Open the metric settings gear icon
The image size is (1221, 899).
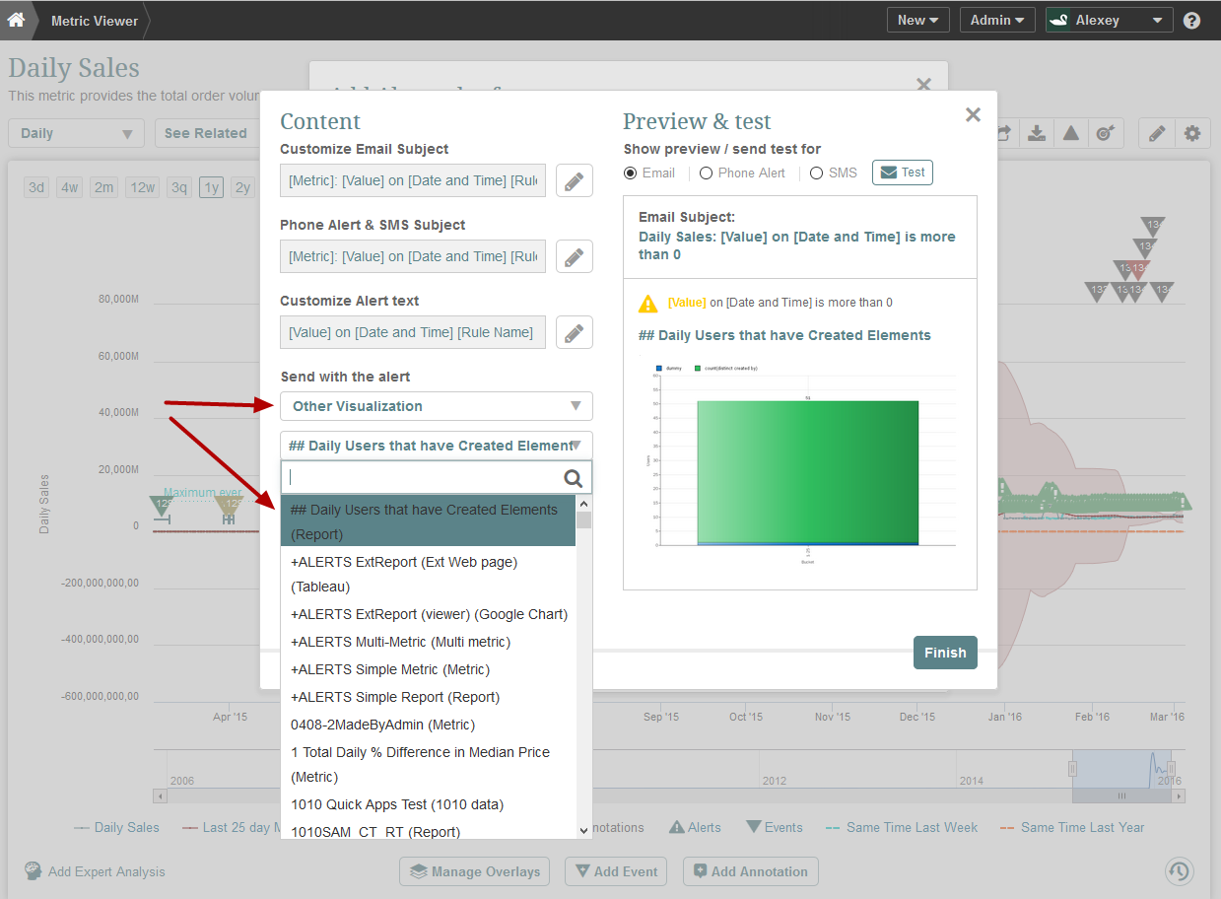coord(1192,133)
